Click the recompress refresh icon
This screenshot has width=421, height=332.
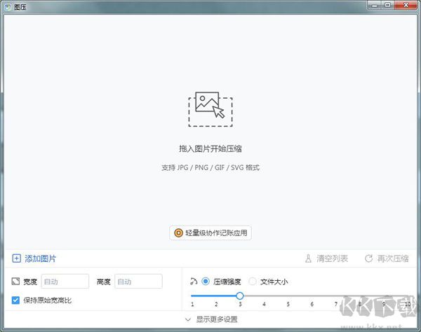[x=368, y=258]
